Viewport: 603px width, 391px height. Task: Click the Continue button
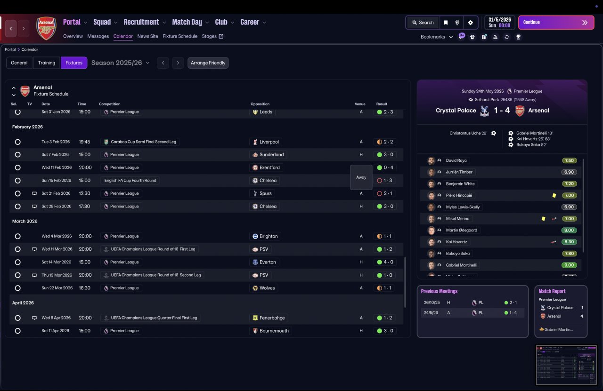556,23
